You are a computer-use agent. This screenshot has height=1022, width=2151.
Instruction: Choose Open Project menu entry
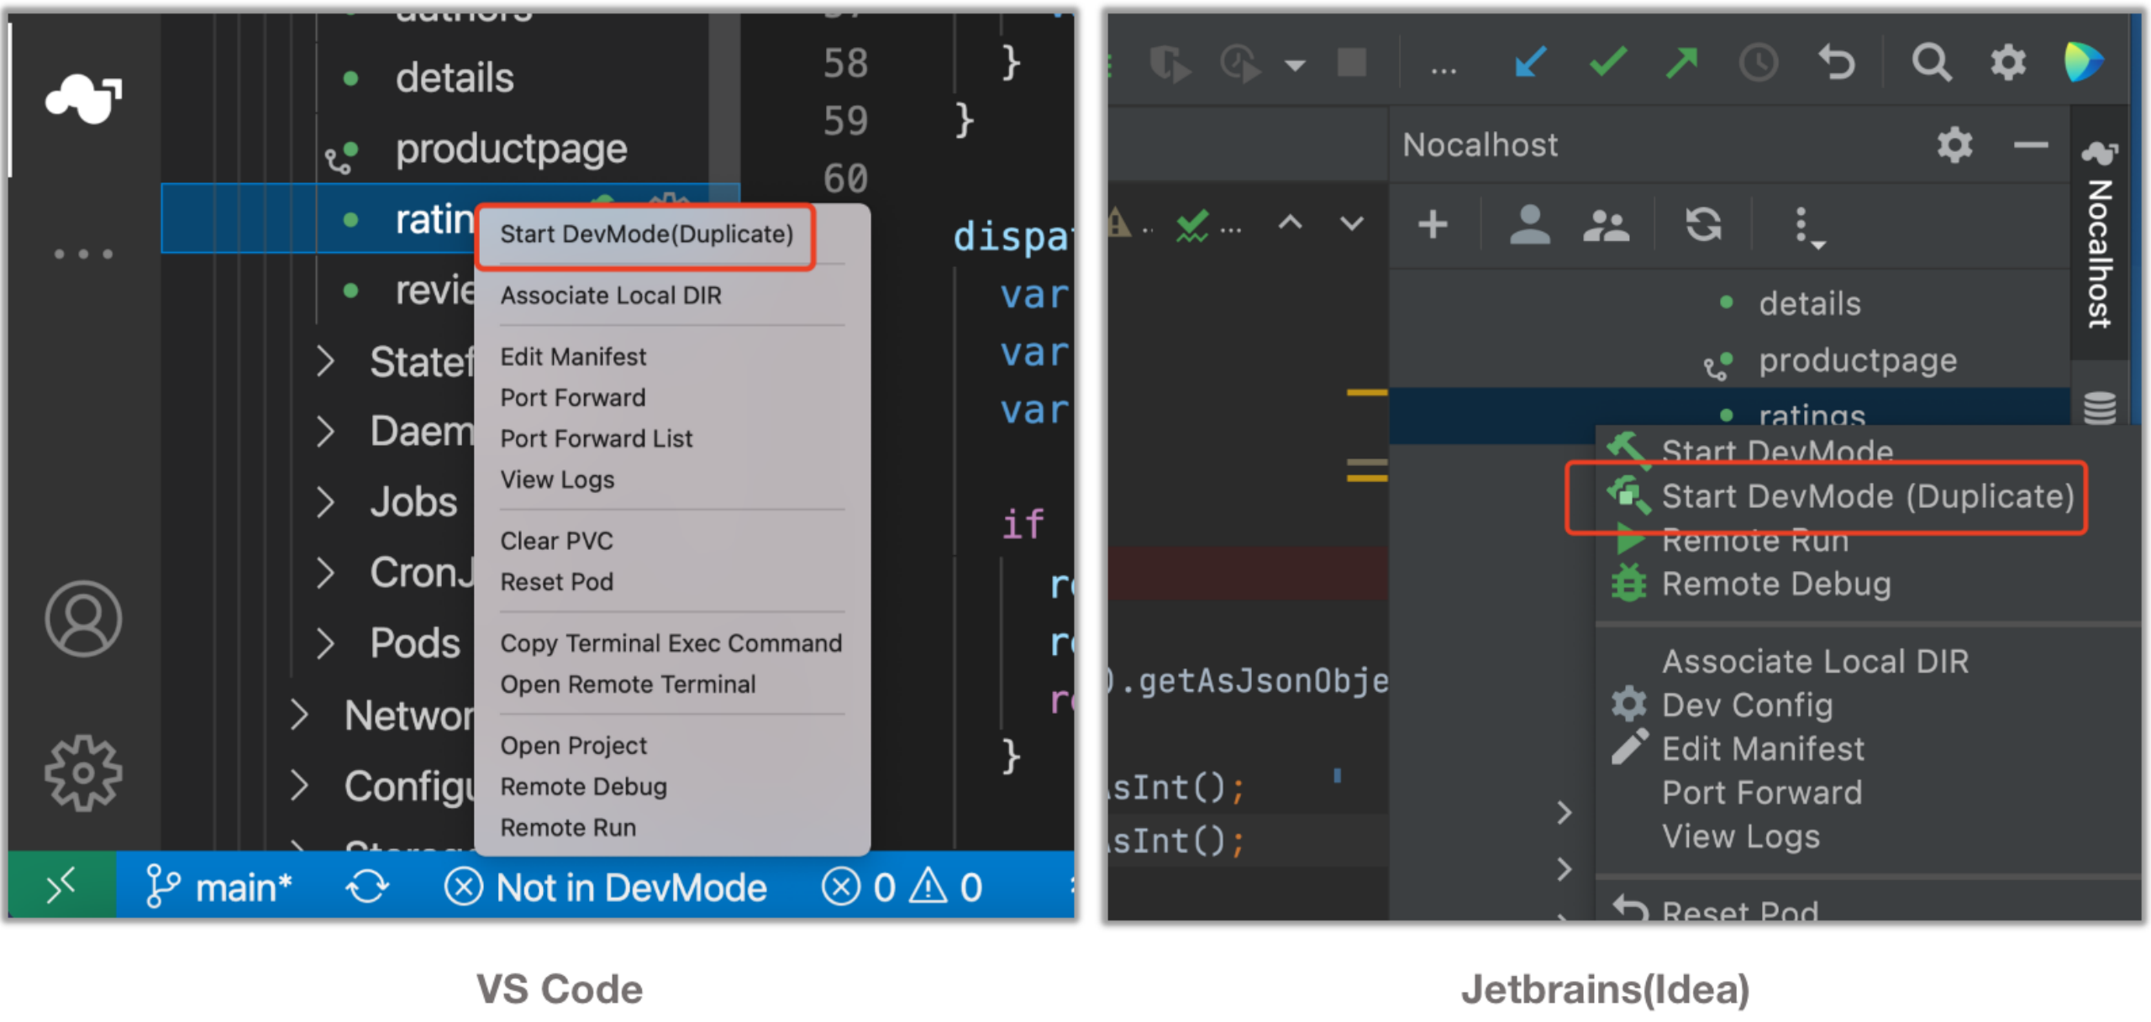(573, 746)
